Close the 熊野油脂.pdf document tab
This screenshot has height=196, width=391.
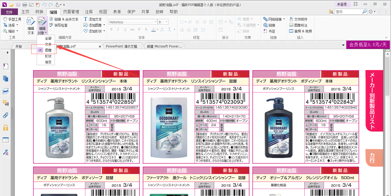tap(100, 47)
